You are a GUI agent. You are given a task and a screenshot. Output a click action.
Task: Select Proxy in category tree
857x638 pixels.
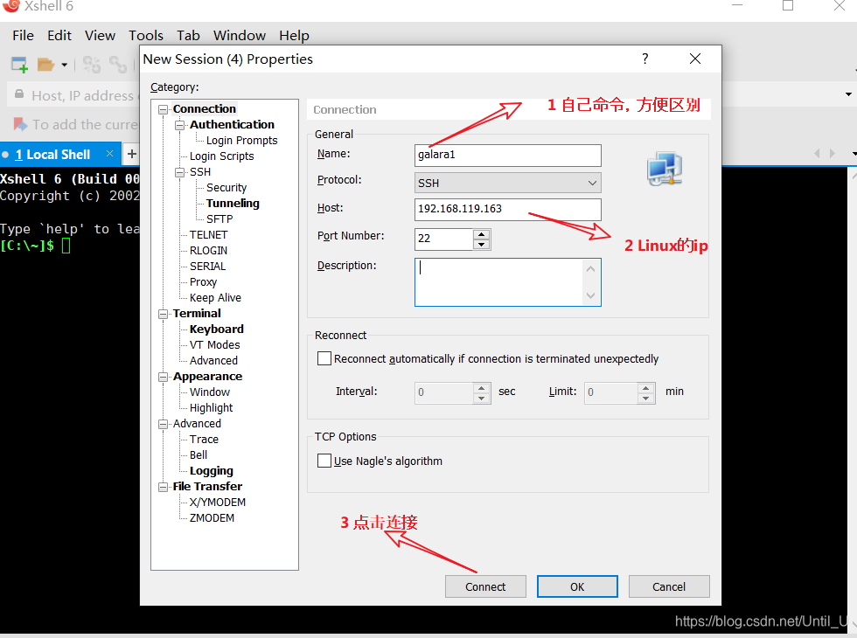coord(203,281)
